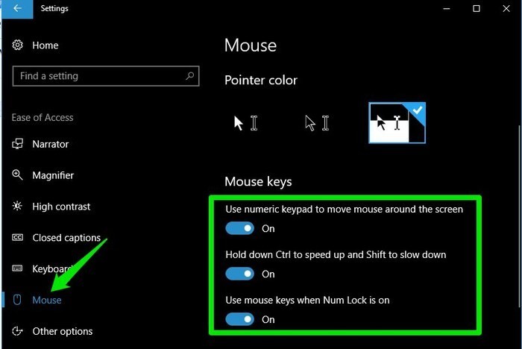This screenshot has height=349, width=522.
Task: Open Closed captions settings
Action: (x=66, y=238)
